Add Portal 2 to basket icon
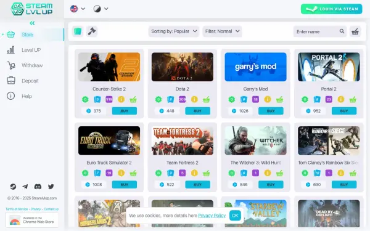The height and width of the screenshot is (231, 370). pos(353,99)
